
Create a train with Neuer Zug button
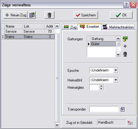15,15
